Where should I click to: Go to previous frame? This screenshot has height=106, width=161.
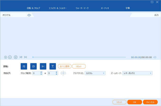tap(21, 57)
